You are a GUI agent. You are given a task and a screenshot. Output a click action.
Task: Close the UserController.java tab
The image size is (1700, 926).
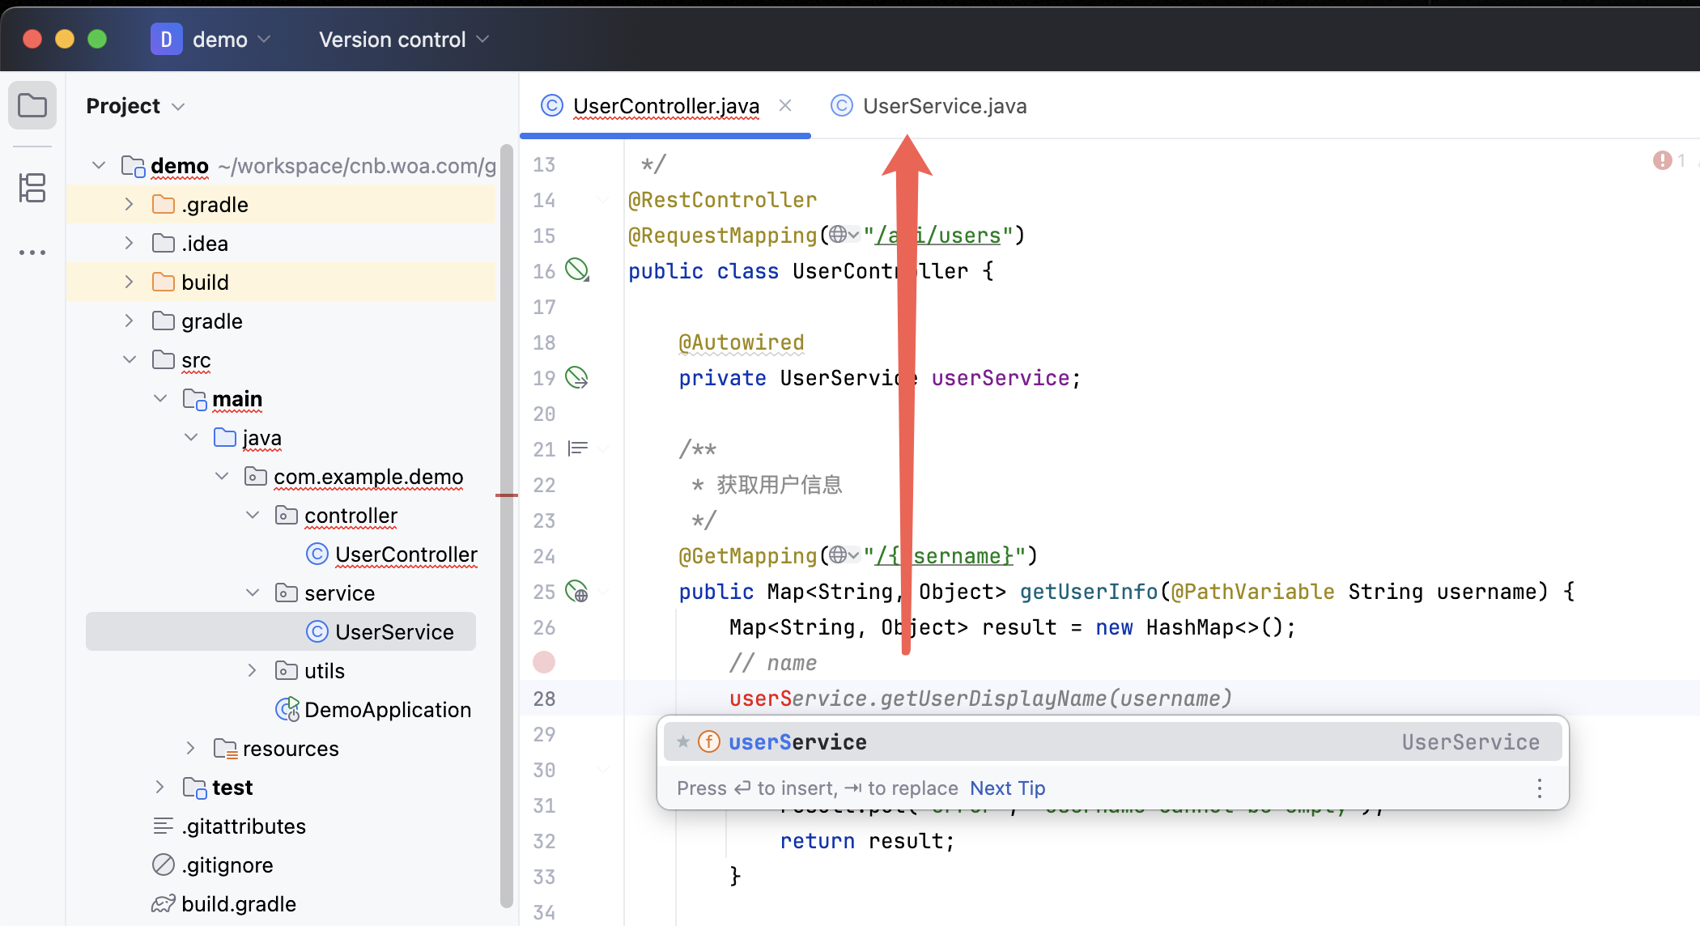click(x=784, y=105)
